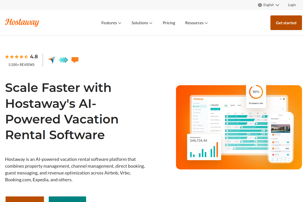The width and height of the screenshot is (303, 202).
Task: Click the teal double-chevron review logo
Action: pos(63,60)
